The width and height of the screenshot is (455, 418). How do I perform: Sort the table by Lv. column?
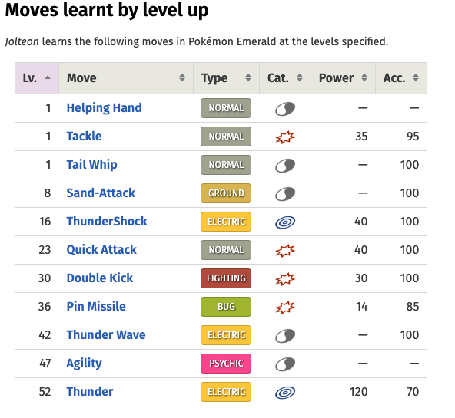tap(37, 78)
